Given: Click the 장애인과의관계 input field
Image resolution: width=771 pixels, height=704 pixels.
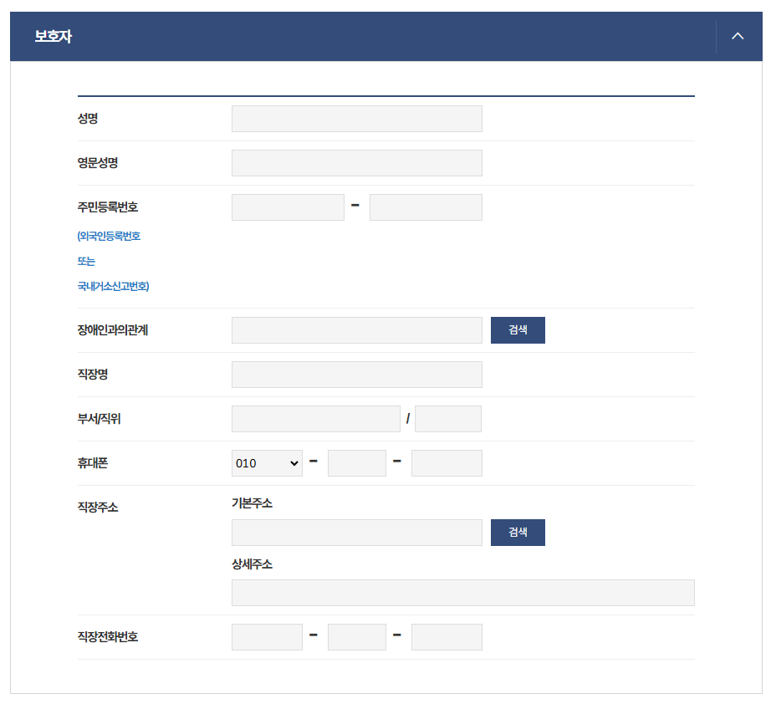Looking at the screenshot, I should pyautogui.click(x=356, y=329).
